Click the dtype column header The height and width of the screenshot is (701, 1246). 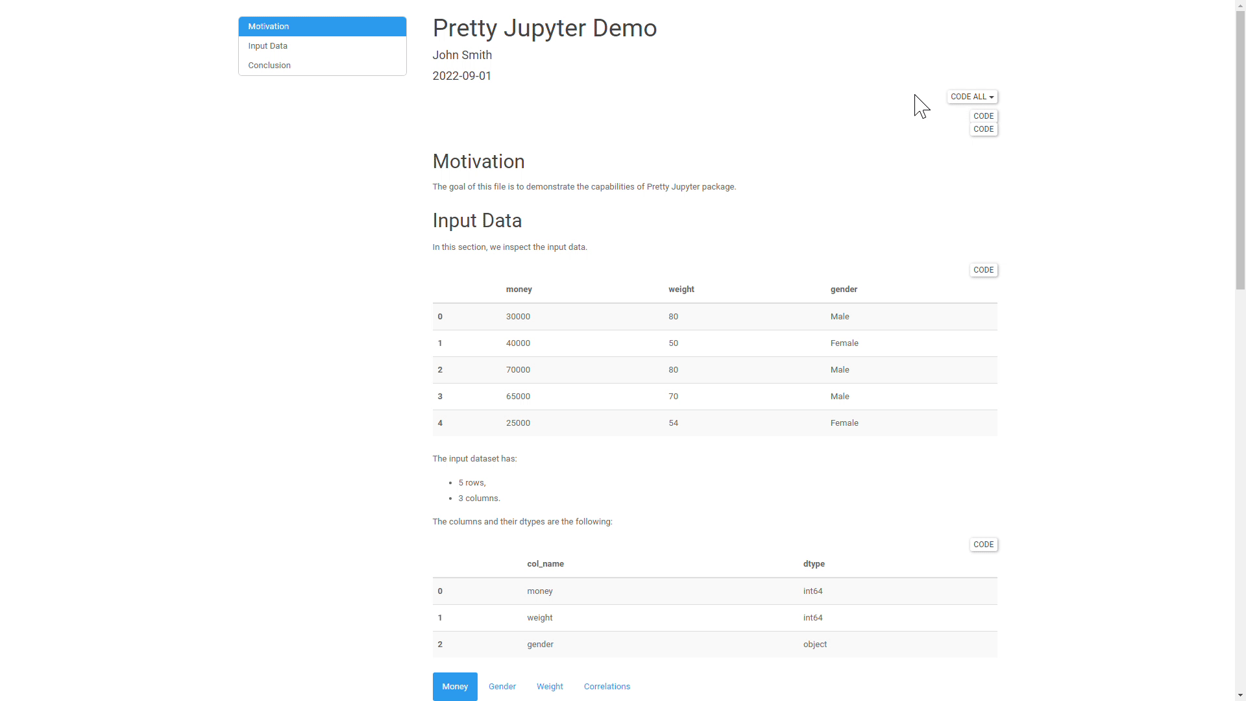tap(813, 564)
